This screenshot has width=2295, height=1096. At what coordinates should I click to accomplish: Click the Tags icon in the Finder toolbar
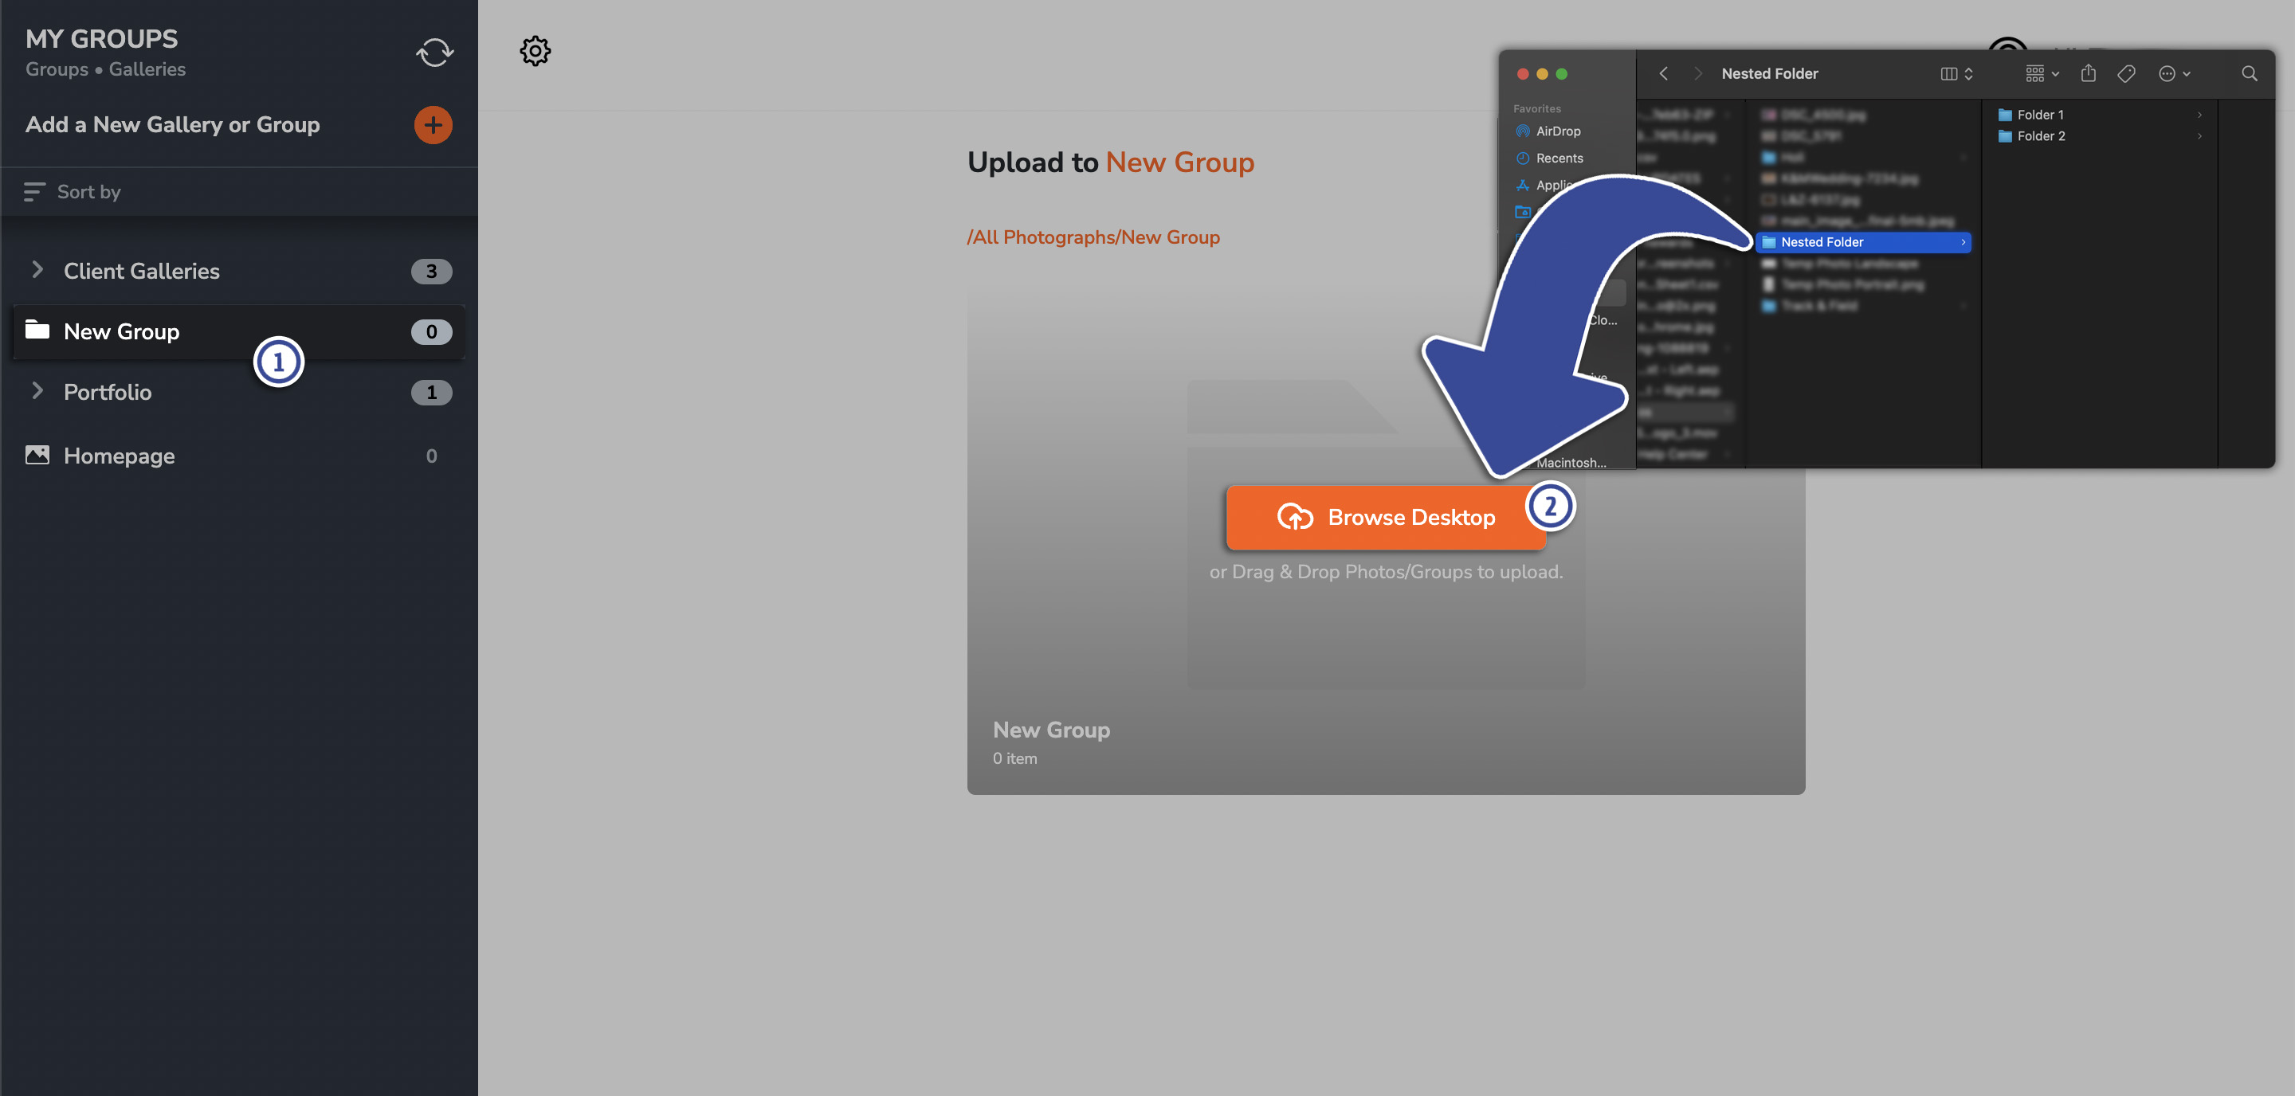[2127, 74]
